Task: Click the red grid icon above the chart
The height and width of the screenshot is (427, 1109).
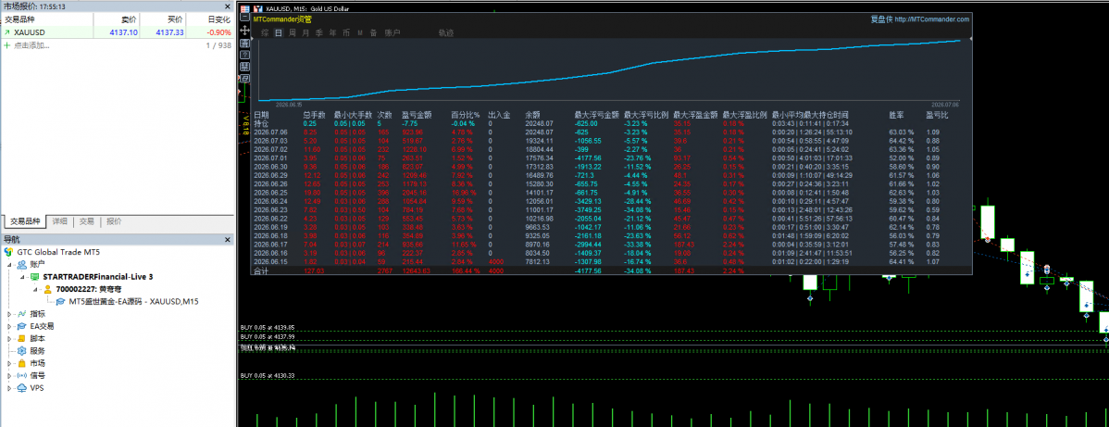Action: pyautogui.click(x=244, y=7)
